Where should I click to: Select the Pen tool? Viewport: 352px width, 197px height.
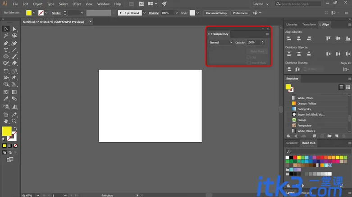click(x=6, y=44)
